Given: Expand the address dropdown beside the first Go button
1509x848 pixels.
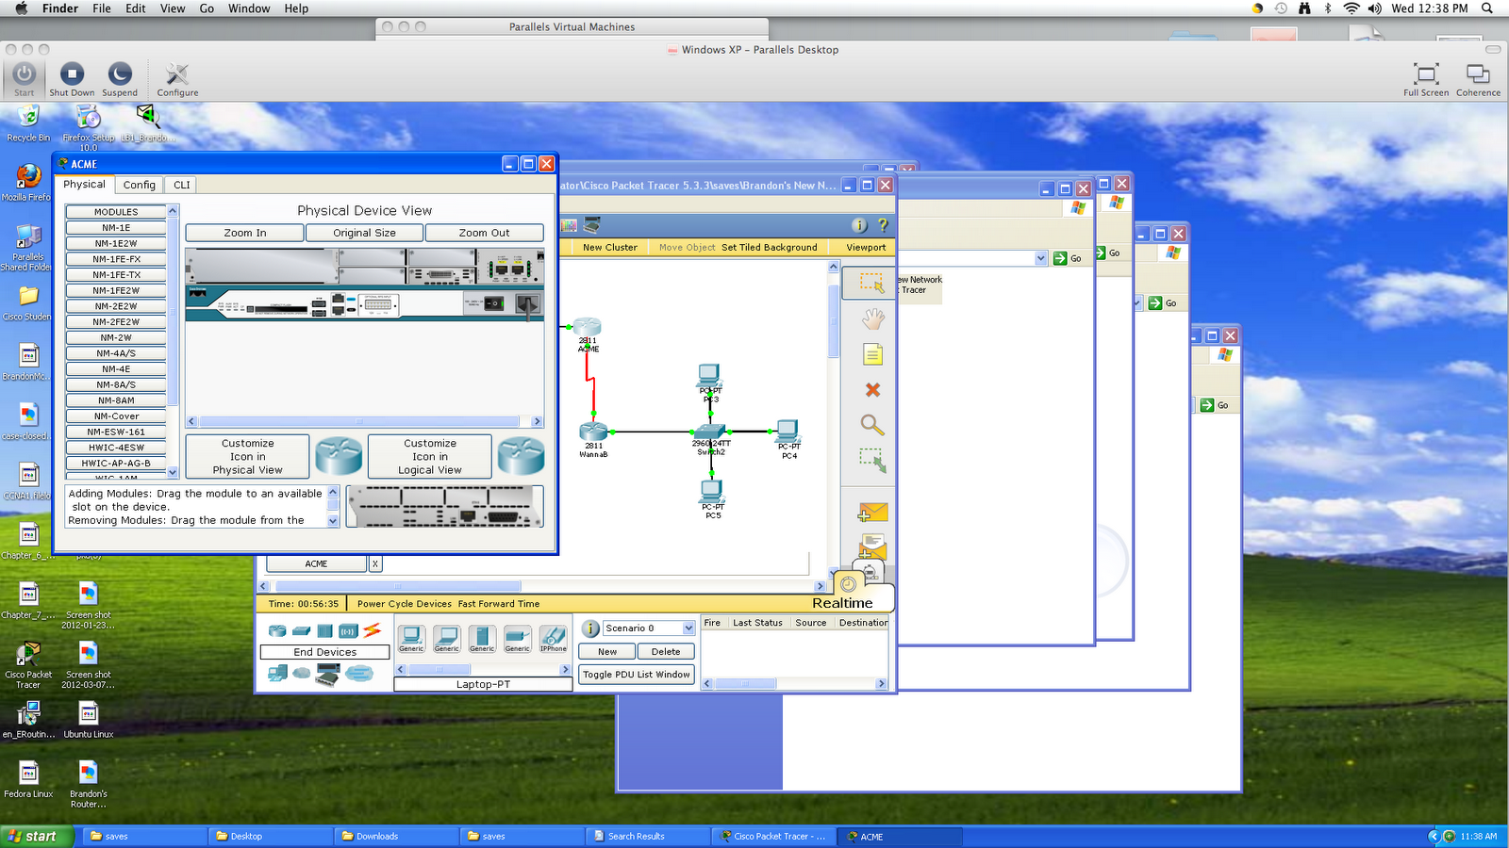Looking at the screenshot, I should tap(1041, 258).
